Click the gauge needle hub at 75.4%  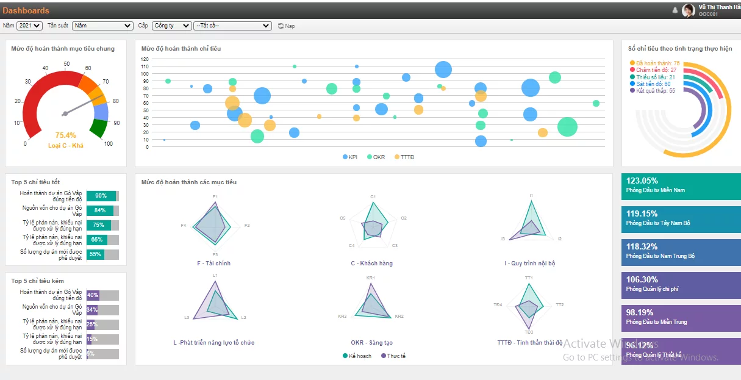pos(65,113)
